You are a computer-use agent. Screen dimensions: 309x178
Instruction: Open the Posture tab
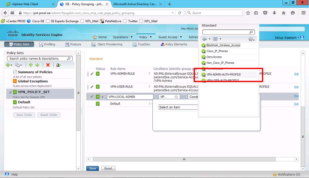coord(73,44)
